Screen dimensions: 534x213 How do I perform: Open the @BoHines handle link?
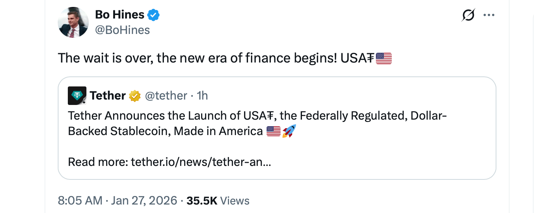(122, 30)
